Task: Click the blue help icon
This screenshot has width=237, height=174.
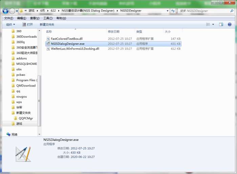Action: point(230,24)
